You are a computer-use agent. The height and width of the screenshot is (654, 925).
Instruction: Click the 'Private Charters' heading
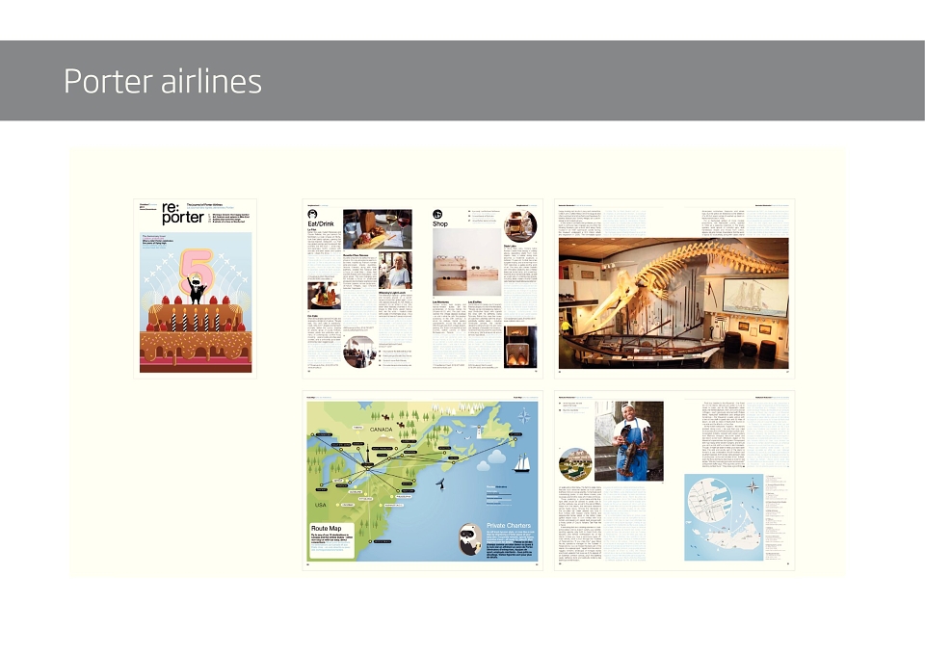tap(509, 526)
